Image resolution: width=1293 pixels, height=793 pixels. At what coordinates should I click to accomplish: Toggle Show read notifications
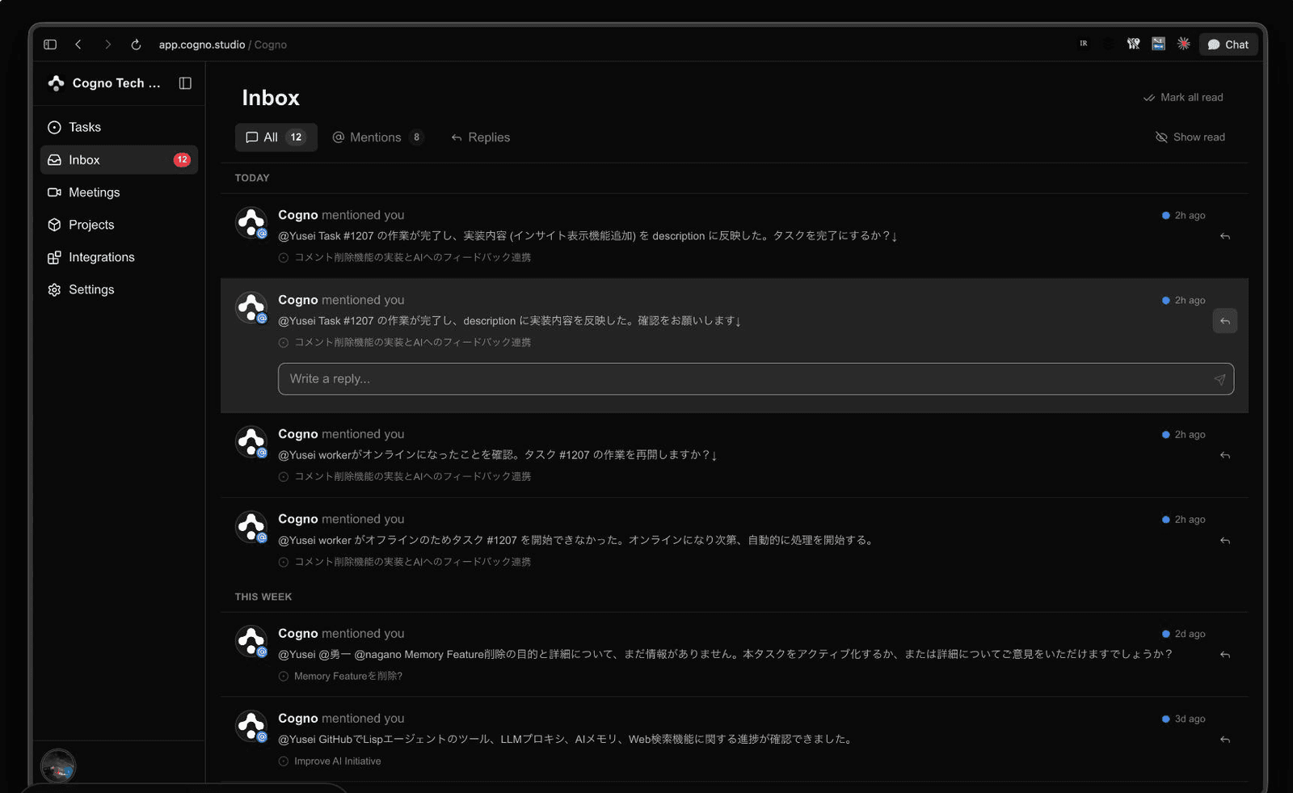tap(1190, 137)
